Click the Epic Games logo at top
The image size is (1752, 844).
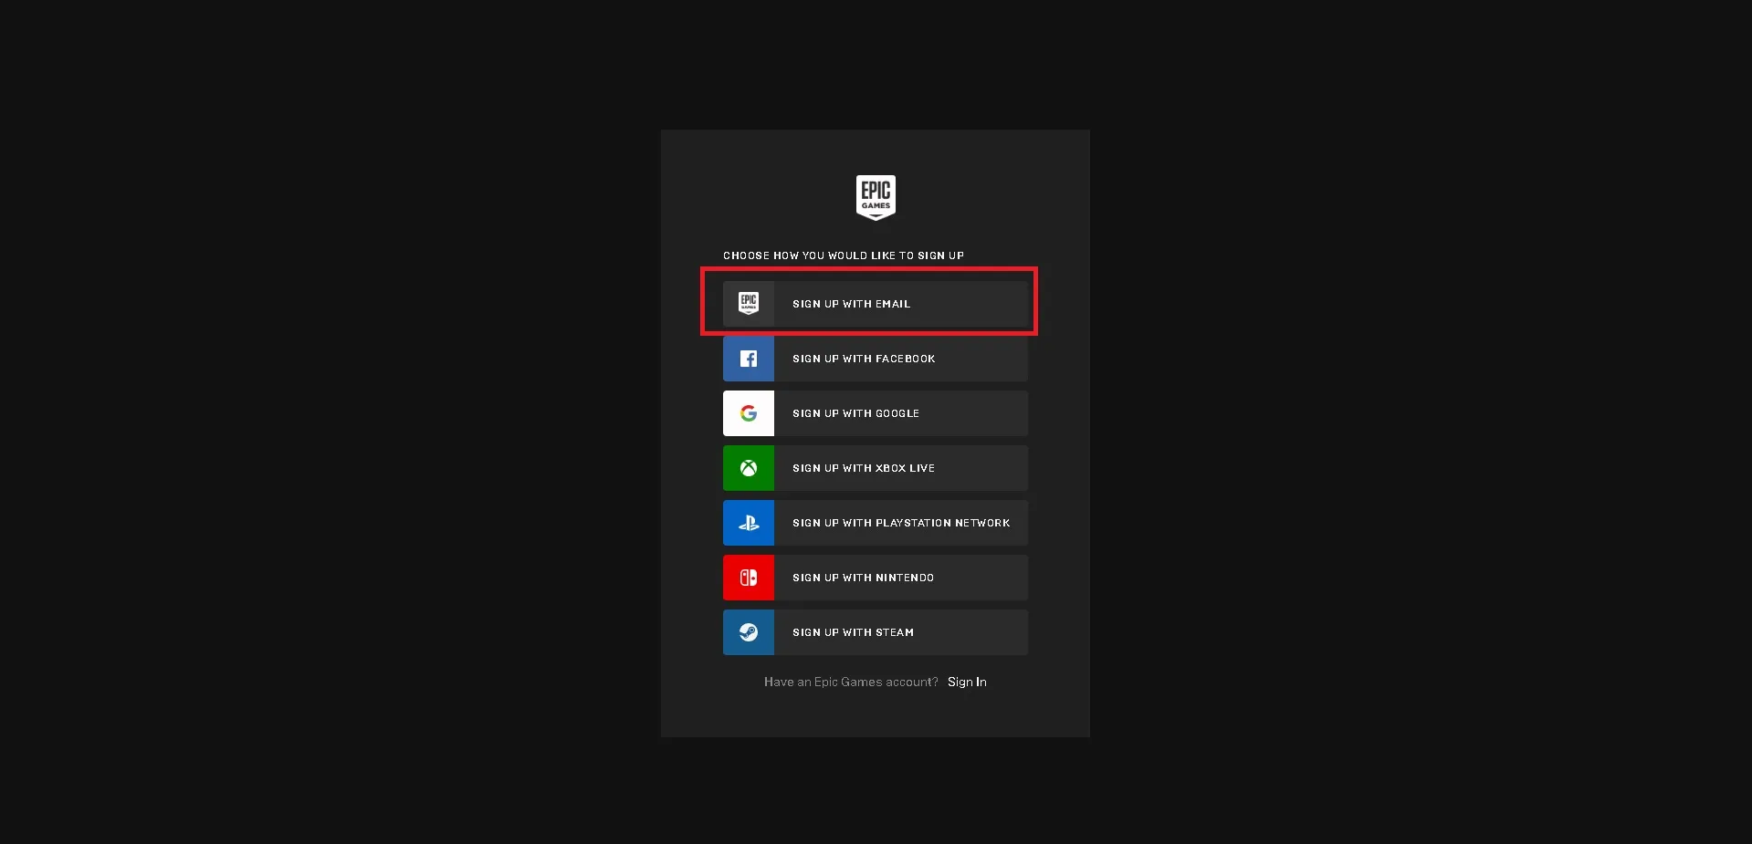875,197
